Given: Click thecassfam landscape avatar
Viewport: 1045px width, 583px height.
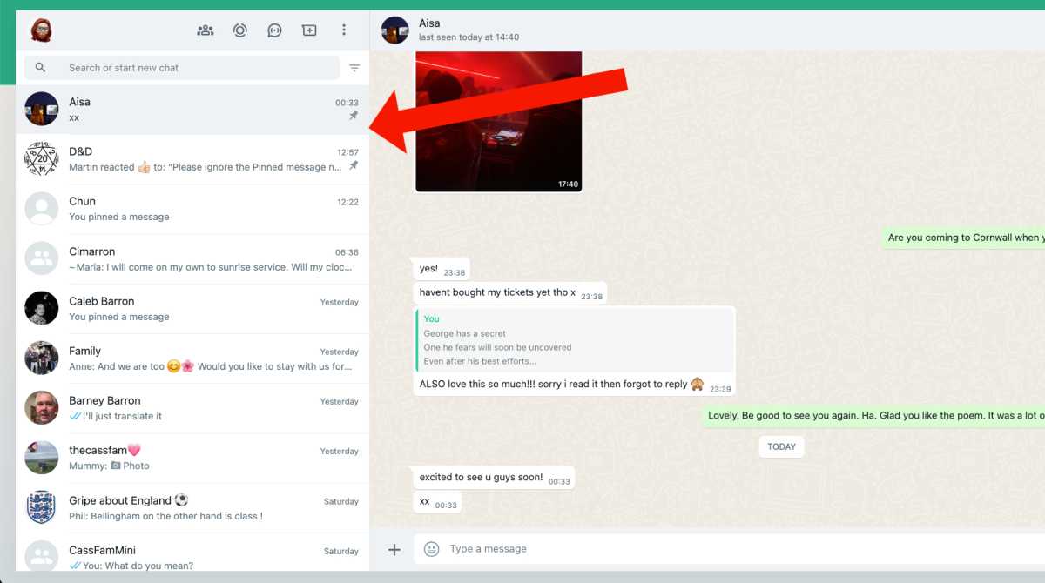Looking at the screenshot, I should [x=42, y=458].
